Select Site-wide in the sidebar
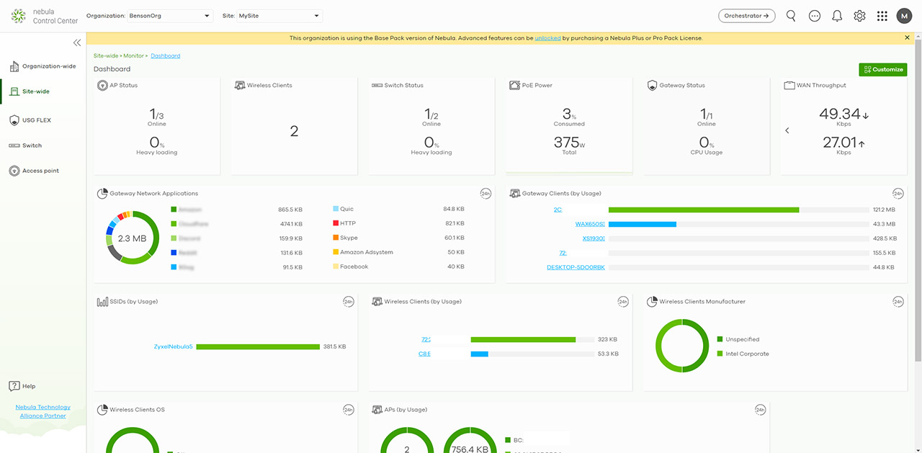This screenshot has width=922, height=453. [x=43, y=91]
